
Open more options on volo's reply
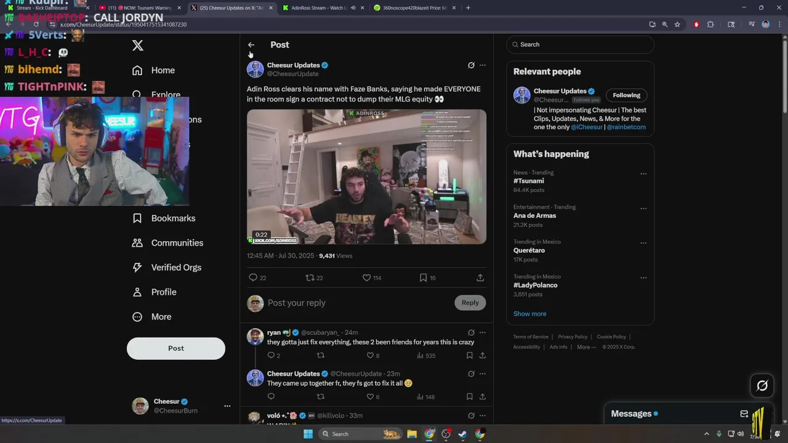[483, 416]
